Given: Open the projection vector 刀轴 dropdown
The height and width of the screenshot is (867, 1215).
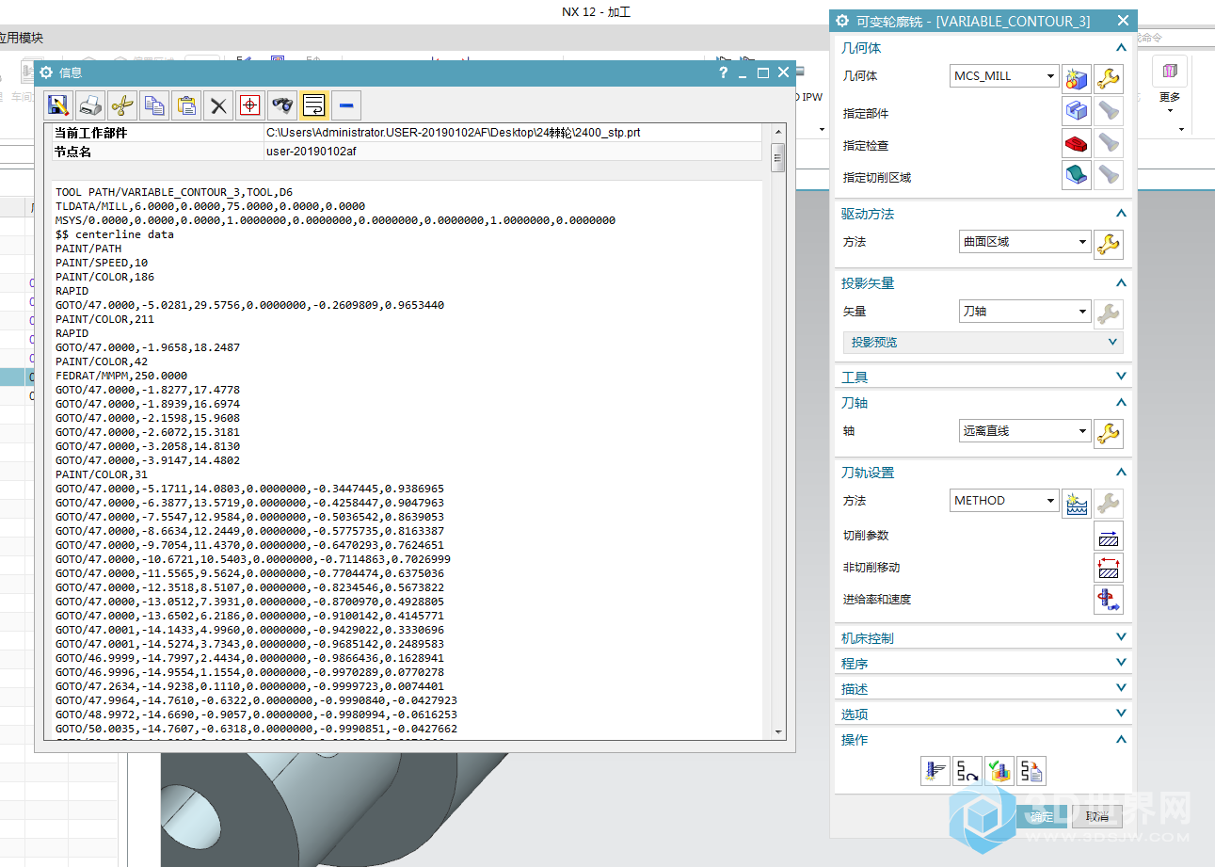Looking at the screenshot, I should tap(1024, 312).
